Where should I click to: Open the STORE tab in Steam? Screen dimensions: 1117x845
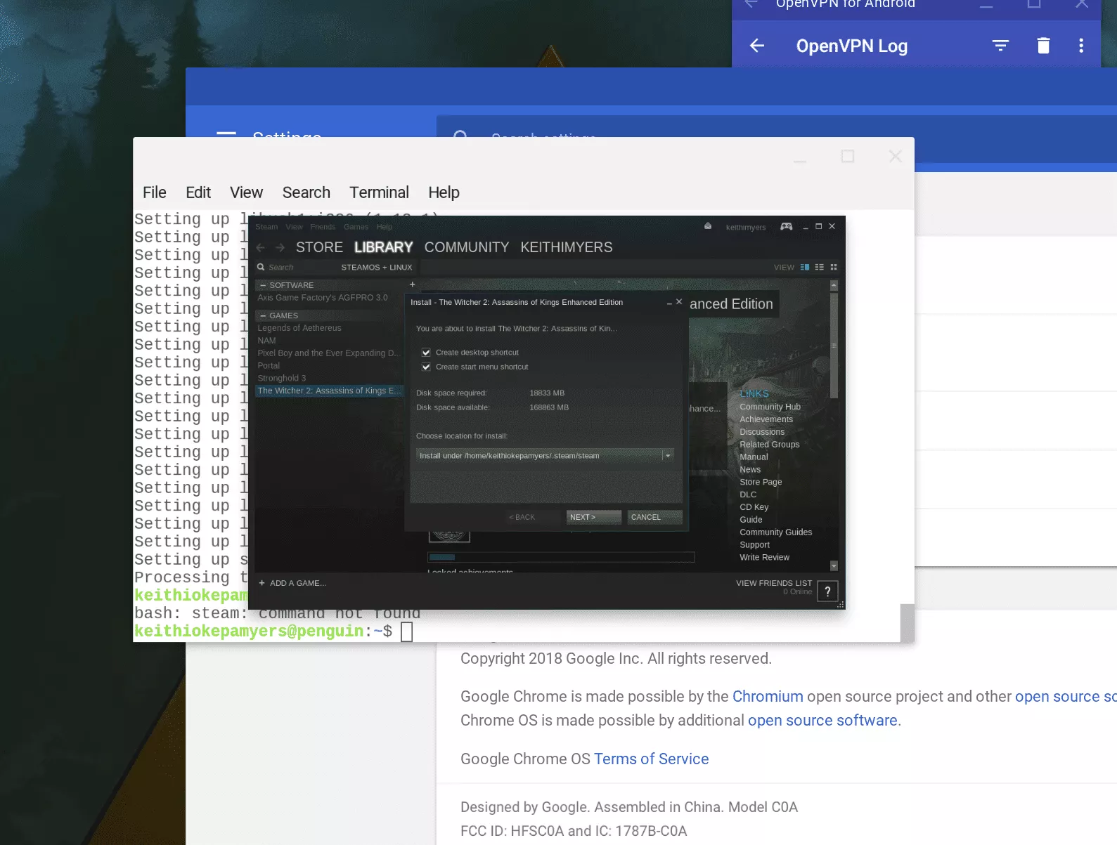[319, 248]
